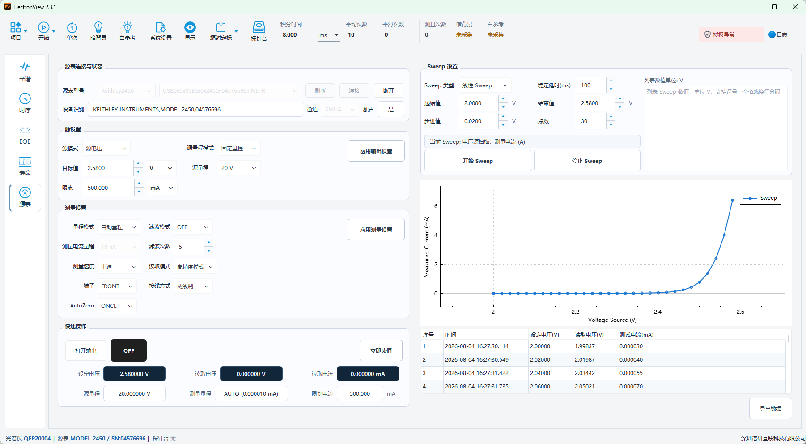Click the 导出数据 export data button
The height and width of the screenshot is (444, 806).
(x=771, y=409)
